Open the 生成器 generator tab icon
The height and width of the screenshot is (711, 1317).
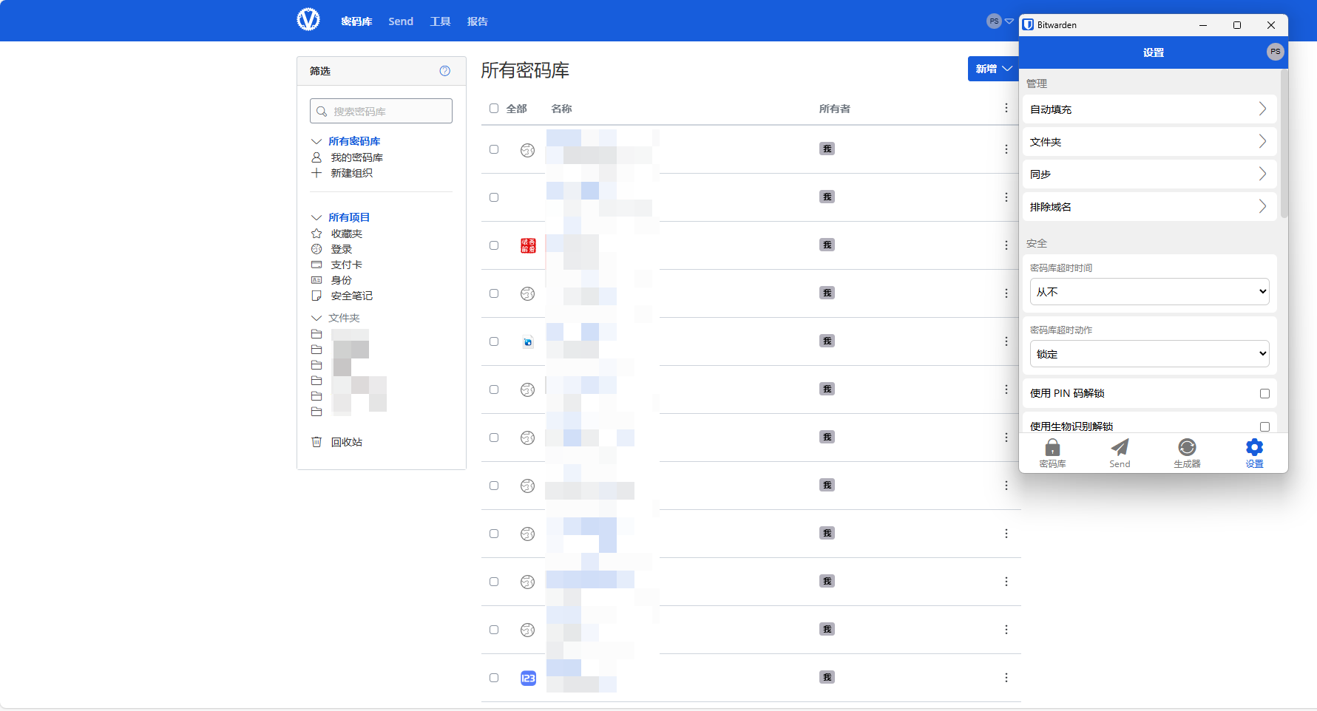(x=1187, y=447)
